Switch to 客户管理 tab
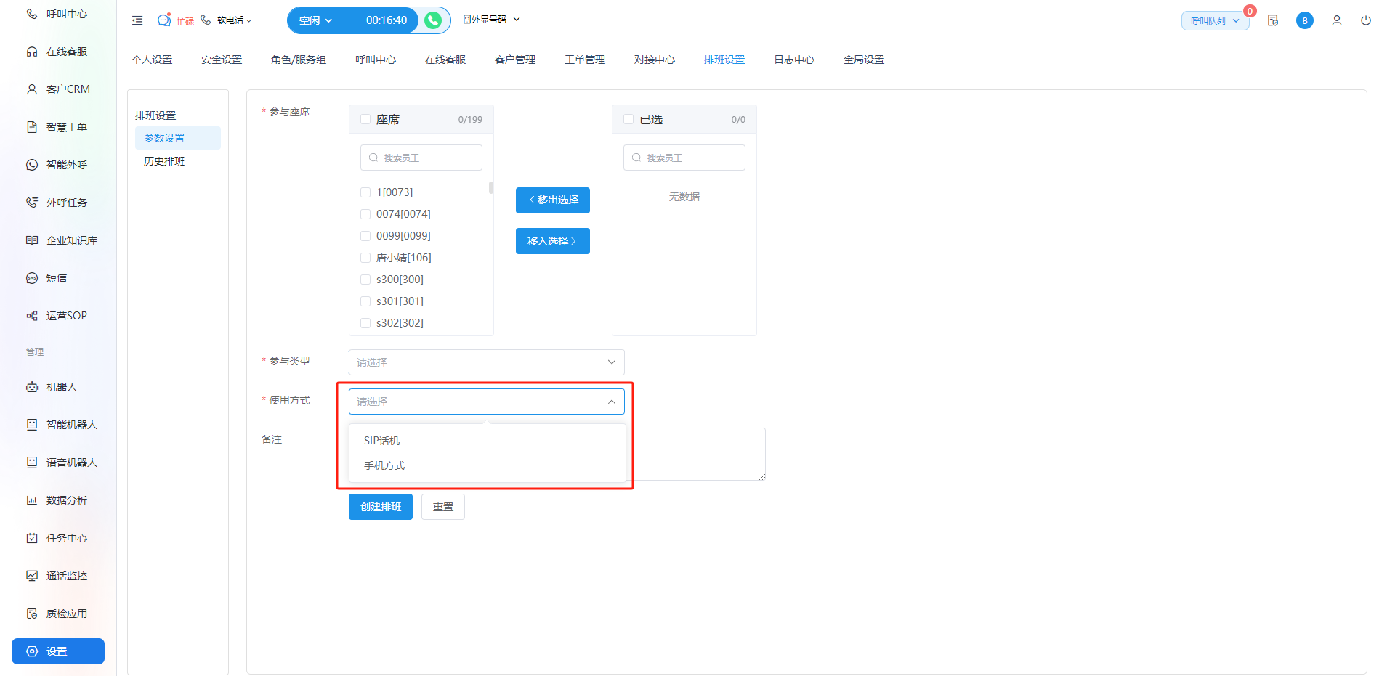The height and width of the screenshot is (676, 1395). point(515,60)
